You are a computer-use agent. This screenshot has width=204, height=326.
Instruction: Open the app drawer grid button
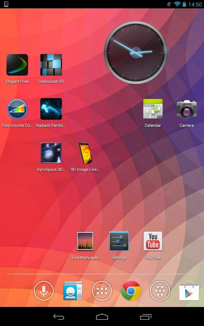point(102,291)
